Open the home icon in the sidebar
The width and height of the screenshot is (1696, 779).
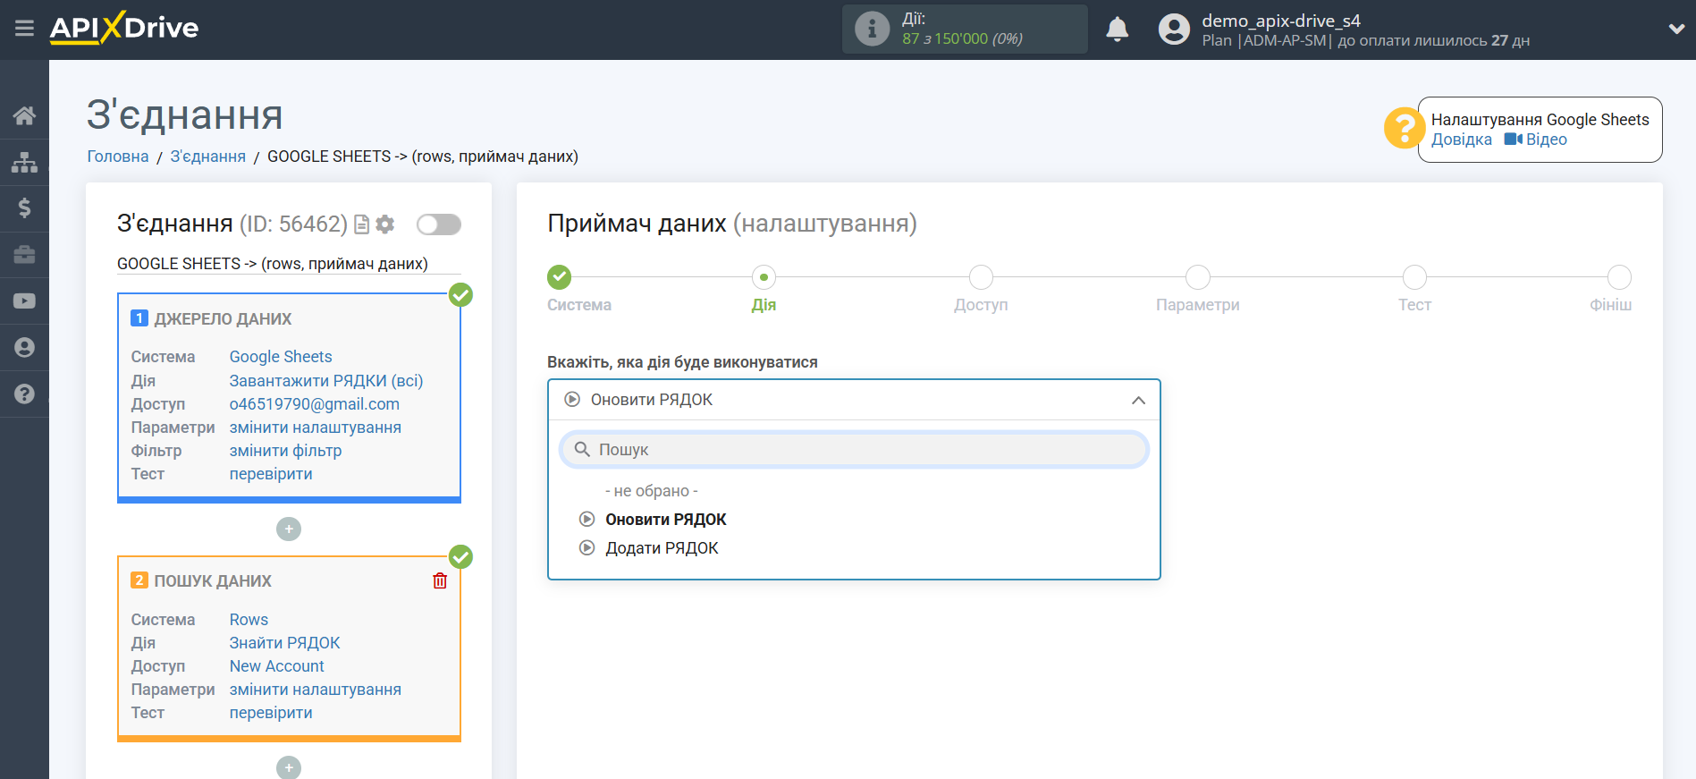(24, 115)
